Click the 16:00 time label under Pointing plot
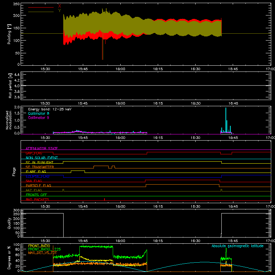The width and height of the screenshot is (275, 275). coord(120,69)
